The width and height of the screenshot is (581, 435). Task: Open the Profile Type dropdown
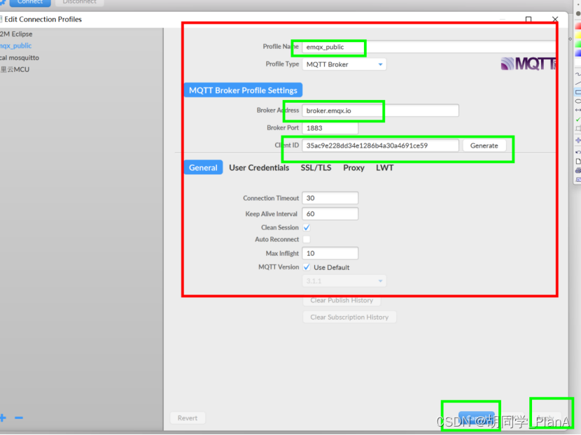click(344, 64)
